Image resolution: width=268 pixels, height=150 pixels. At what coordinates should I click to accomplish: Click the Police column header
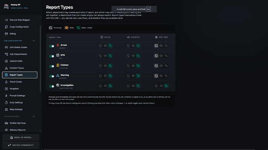coord(105,37)
